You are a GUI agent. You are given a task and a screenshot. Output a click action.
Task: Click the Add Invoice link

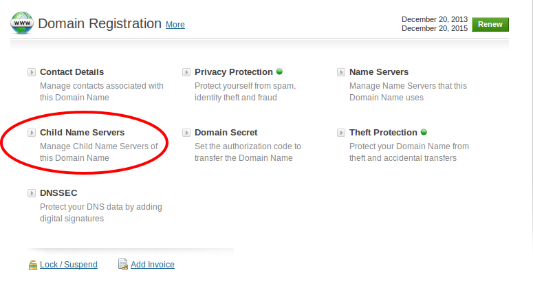pos(152,265)
